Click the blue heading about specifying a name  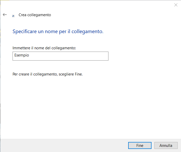tap(58, 32)
